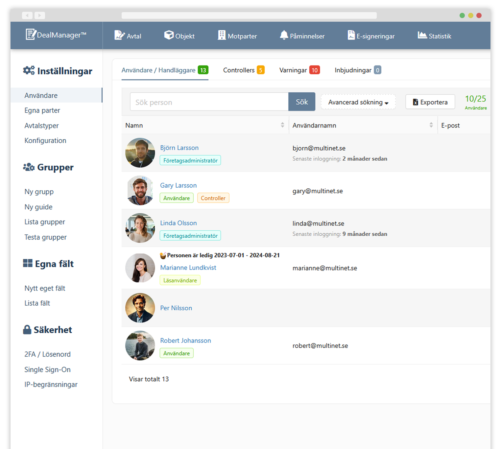Click in the Sök person field
This screenshot has height=449, width=501.
[209, 102]
